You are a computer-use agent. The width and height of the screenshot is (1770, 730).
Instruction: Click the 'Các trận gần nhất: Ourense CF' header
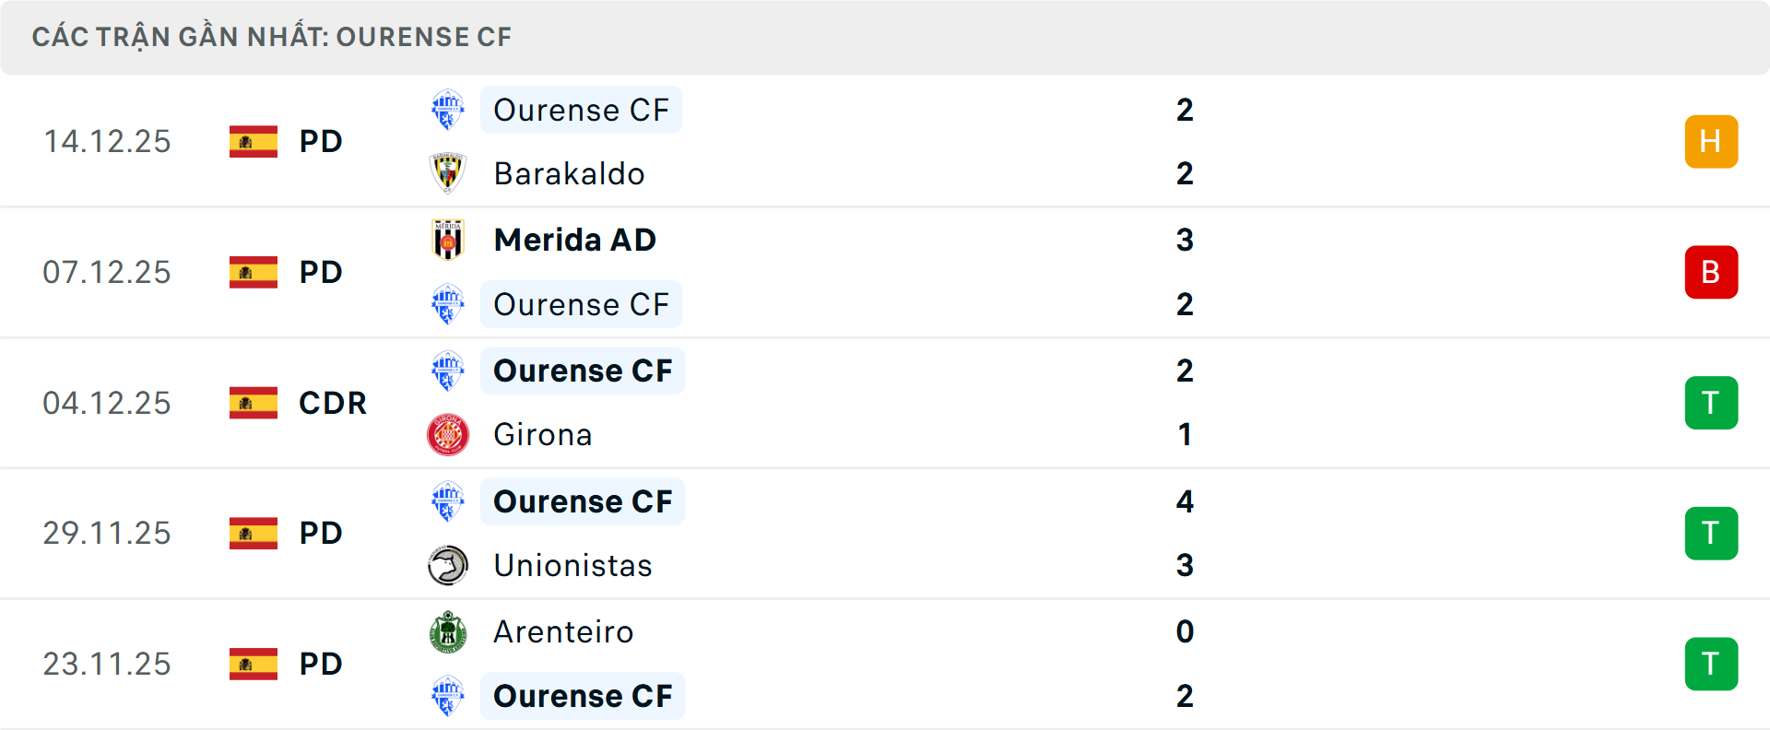coord(272,37)
